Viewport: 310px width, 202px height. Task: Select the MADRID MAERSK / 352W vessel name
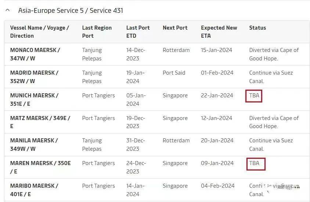tap(34, 77)
